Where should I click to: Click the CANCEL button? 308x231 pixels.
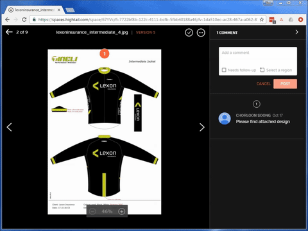264,83
